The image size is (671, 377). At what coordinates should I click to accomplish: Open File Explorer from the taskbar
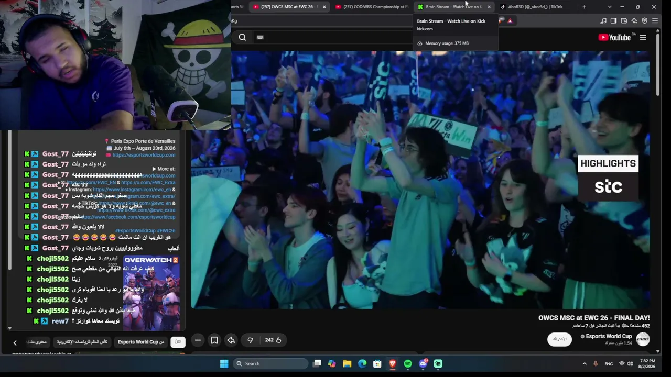click(x=347, y=364)
